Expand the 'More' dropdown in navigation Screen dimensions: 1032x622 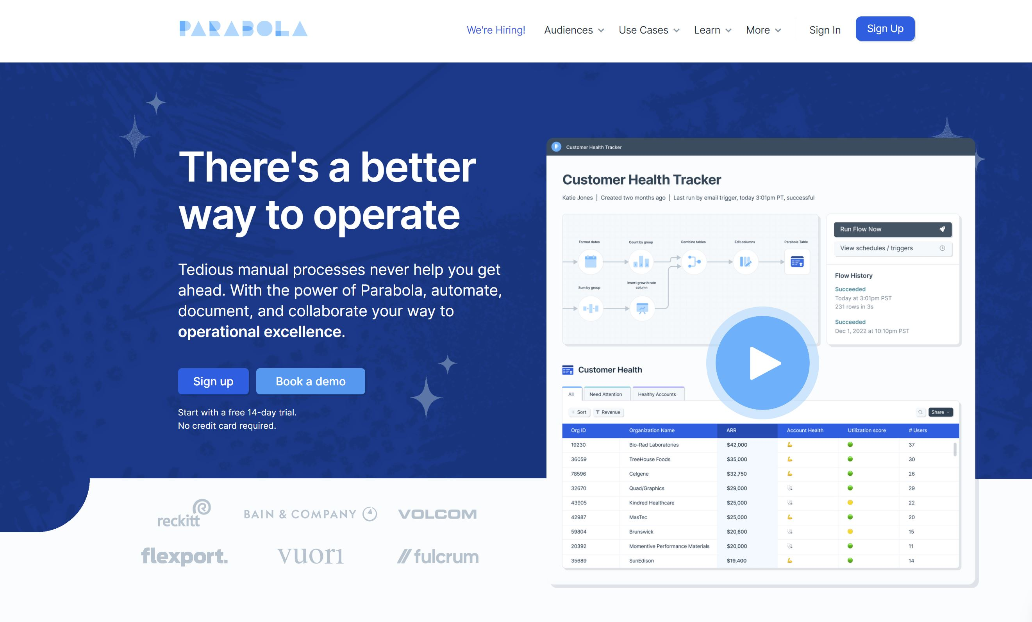[x=763, y=29]
